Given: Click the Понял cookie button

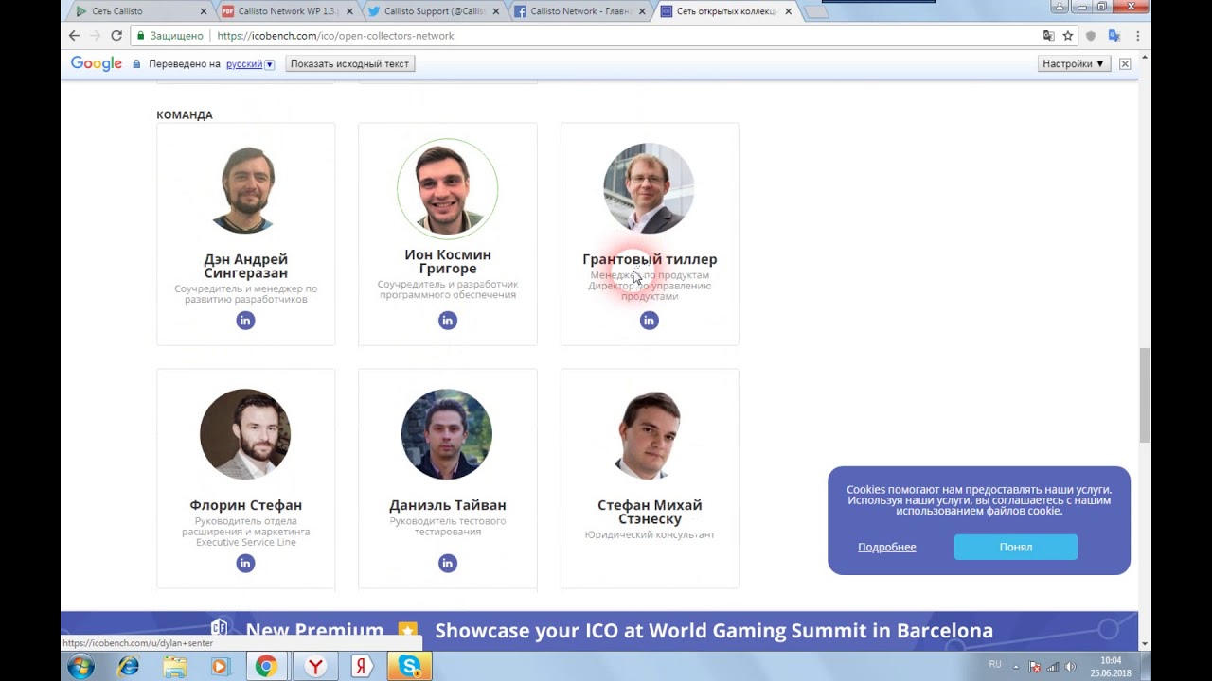Looking at the screenshot, I should pos(1016,547).
